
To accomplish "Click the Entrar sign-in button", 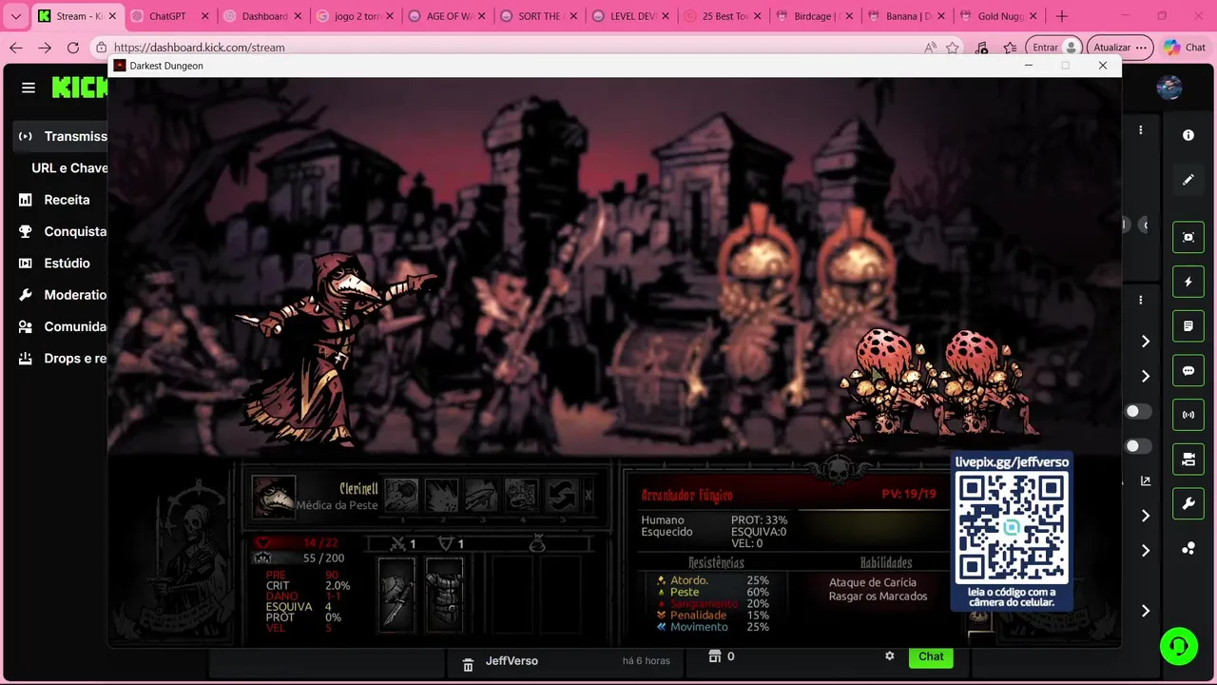I will point(1054,48).
